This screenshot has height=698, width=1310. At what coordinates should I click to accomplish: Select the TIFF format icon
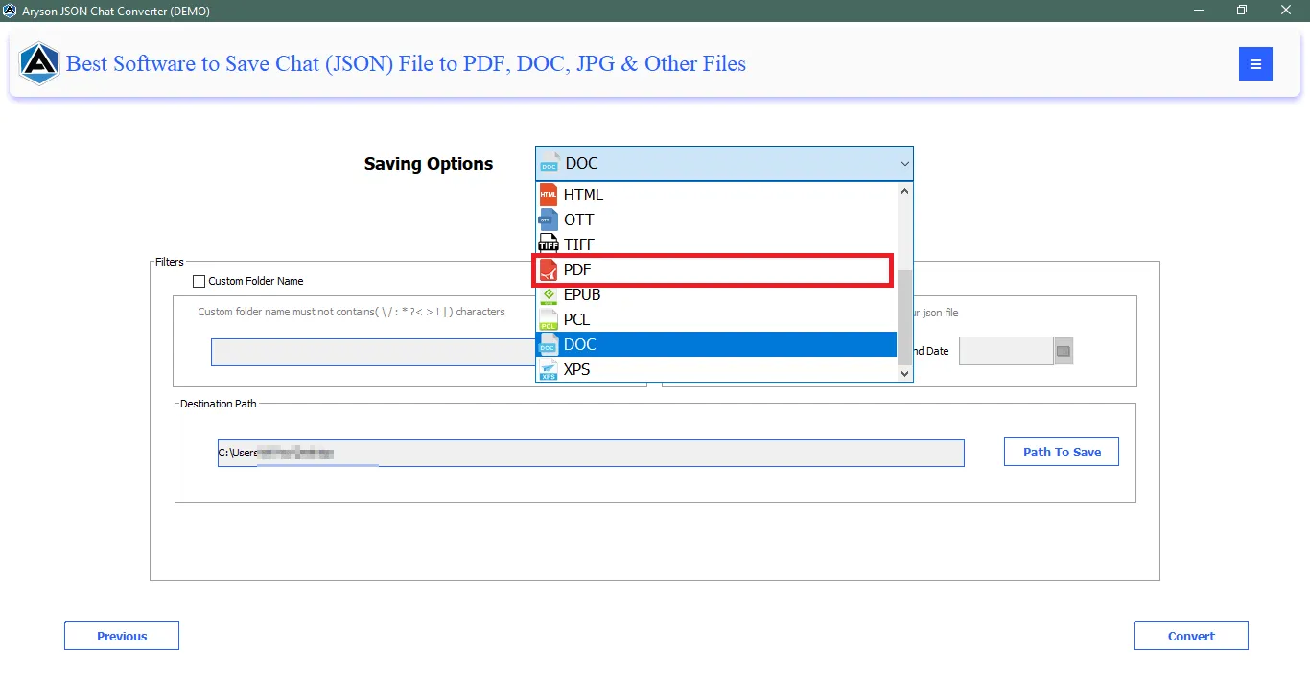click(x=548, y=244)
